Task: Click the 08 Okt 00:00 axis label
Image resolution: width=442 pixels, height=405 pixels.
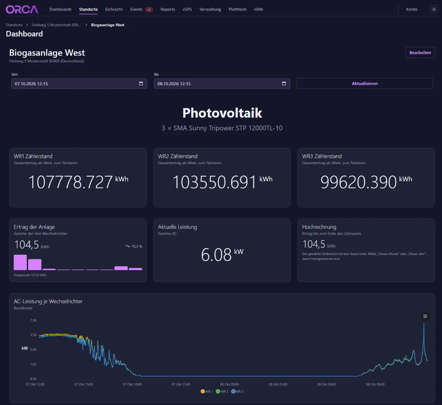Action: (230, 384)
